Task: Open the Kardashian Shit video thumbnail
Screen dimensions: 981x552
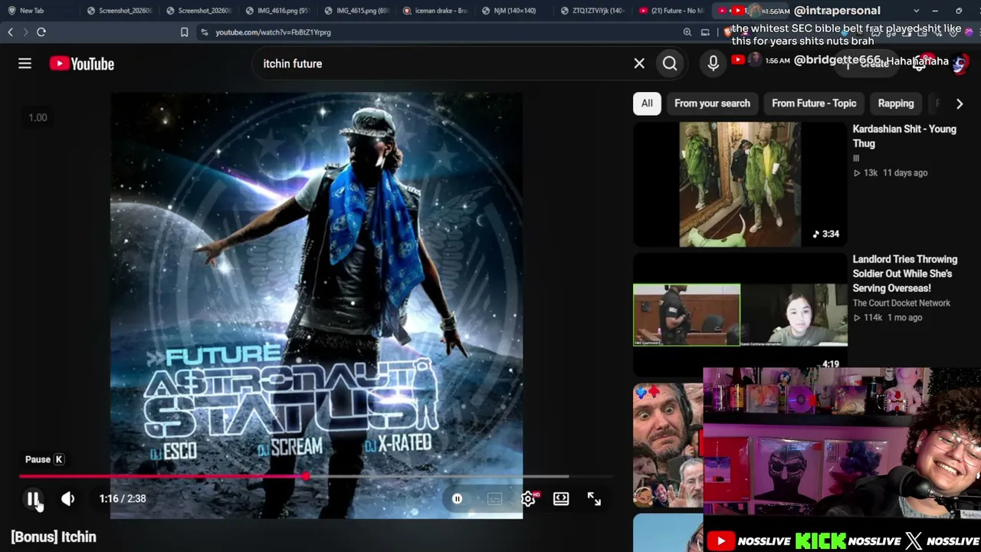Action: tap(740, 184)
